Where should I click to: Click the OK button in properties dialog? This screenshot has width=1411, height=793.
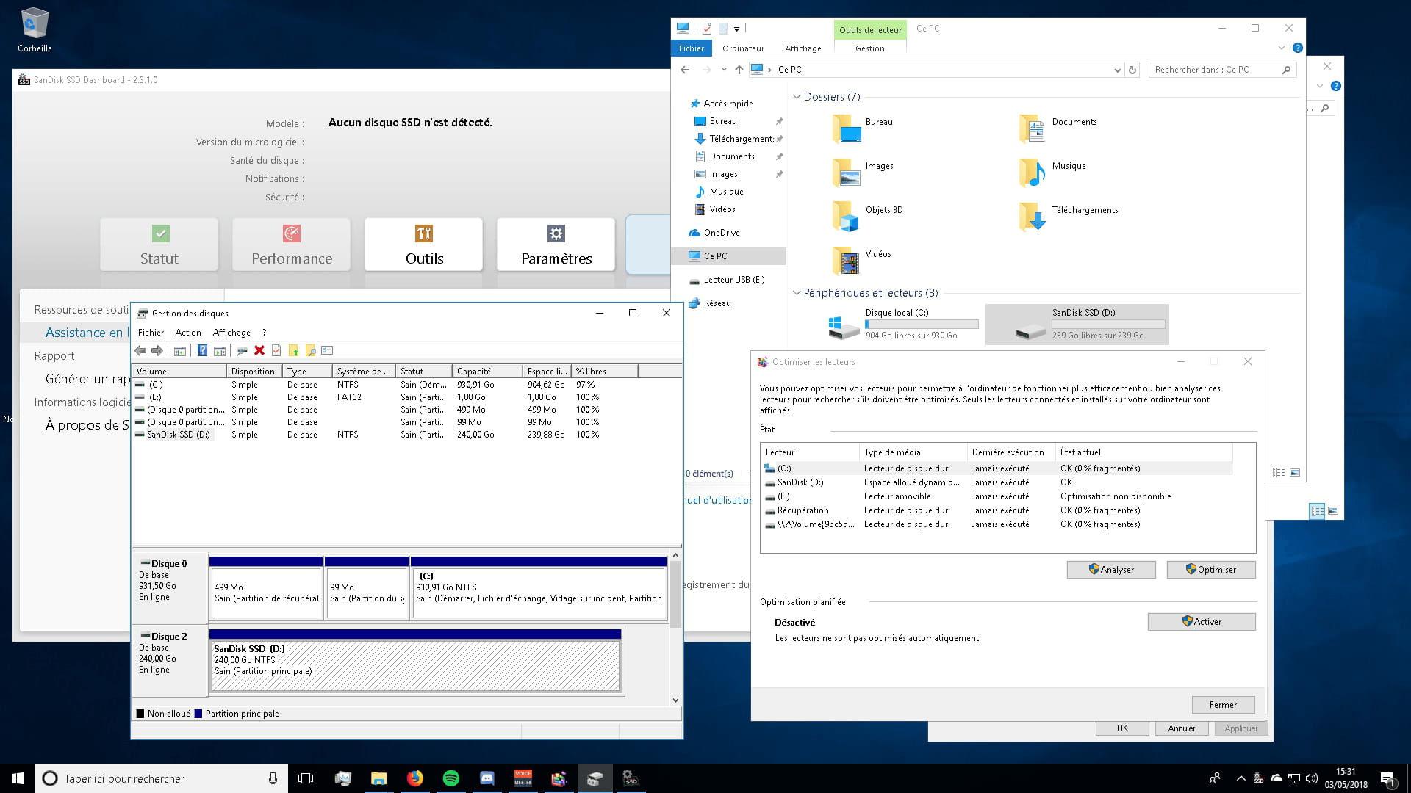click(x=1122, y=728)
